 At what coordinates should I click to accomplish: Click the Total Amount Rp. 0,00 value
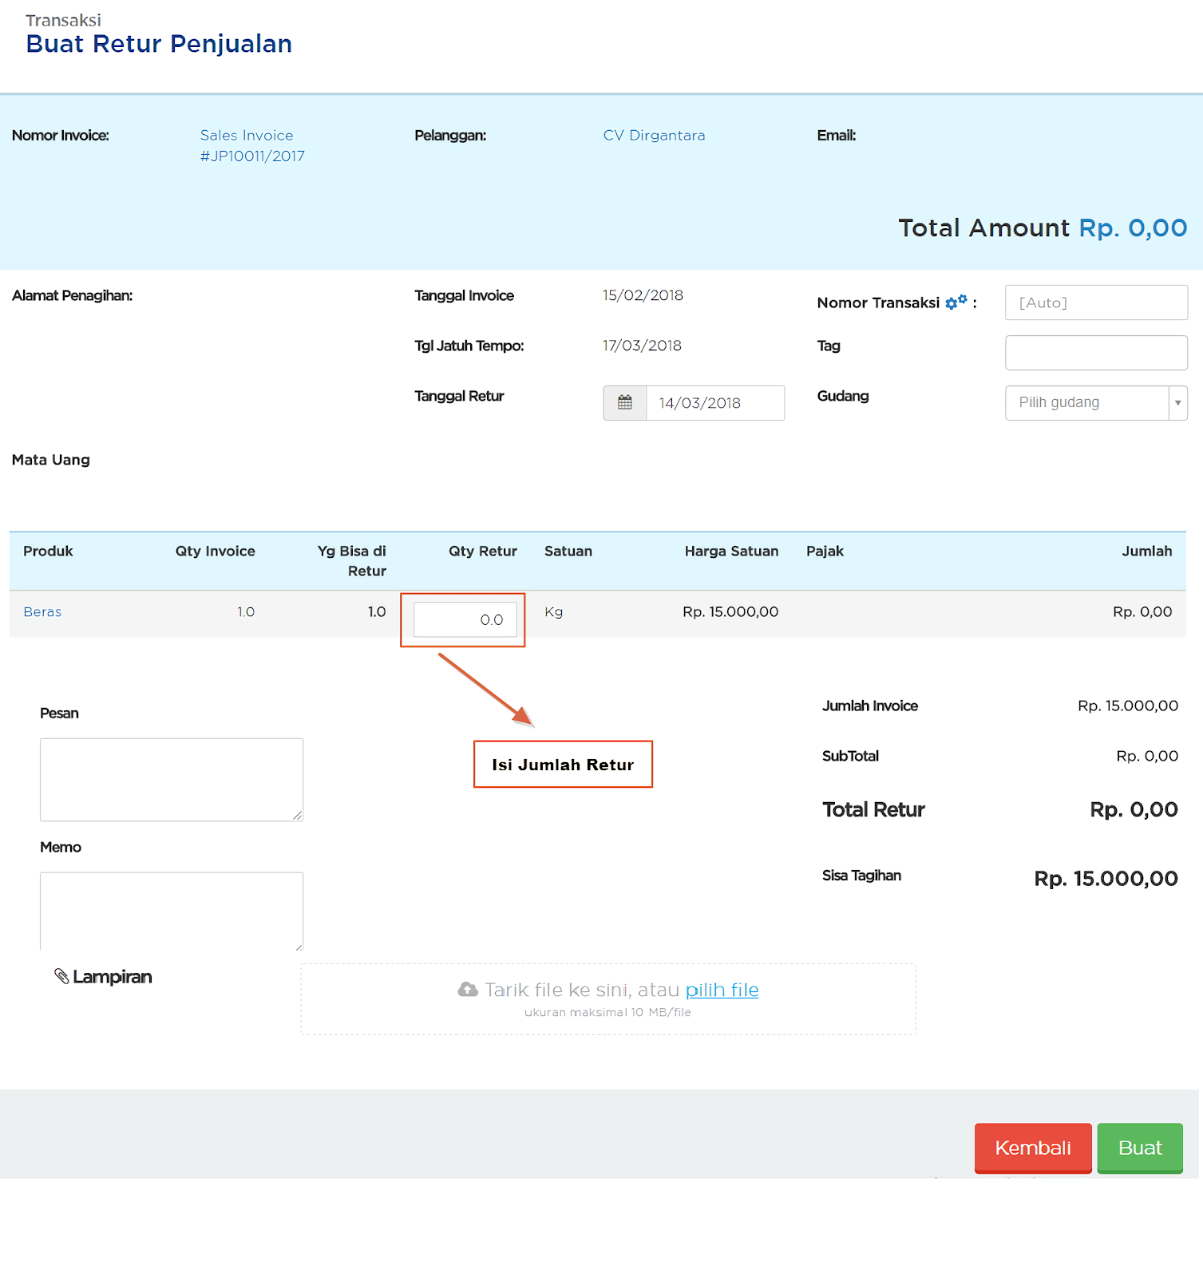pos(1133,228)
